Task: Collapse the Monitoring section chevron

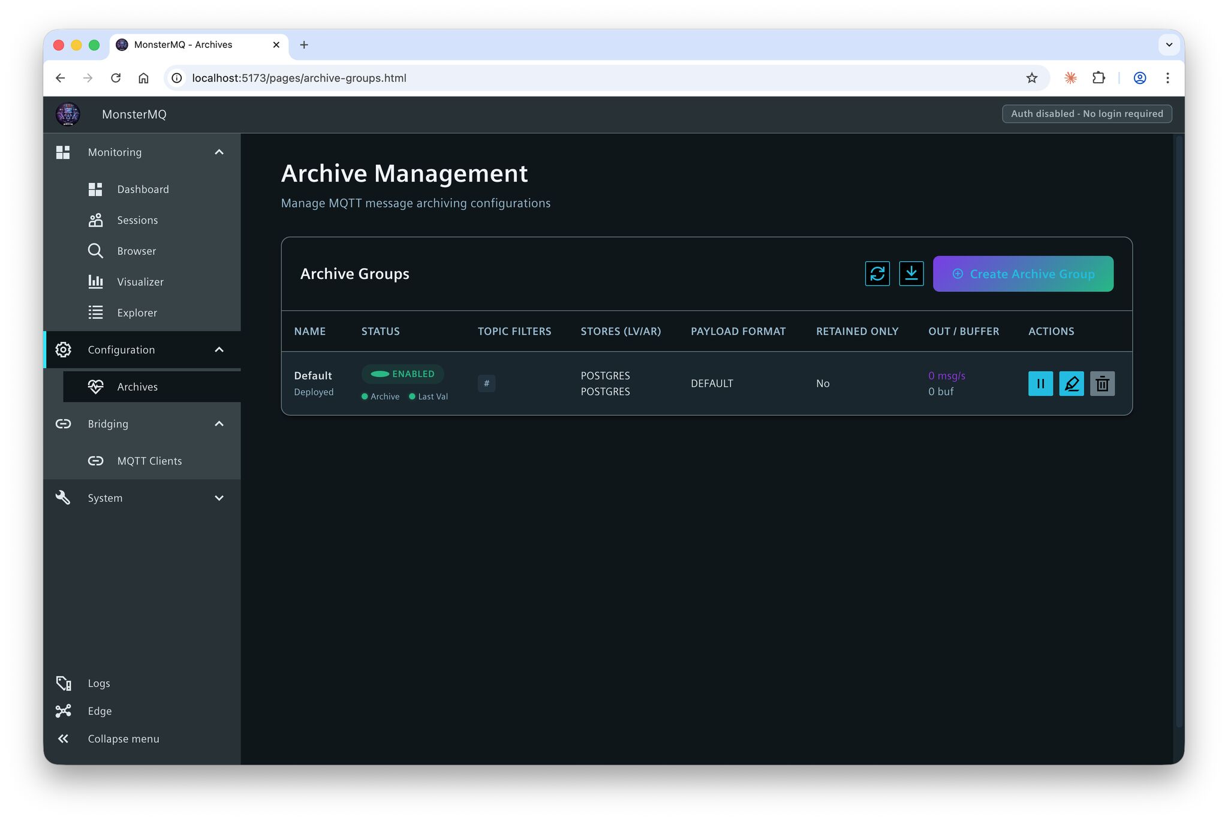Action: 219,152
